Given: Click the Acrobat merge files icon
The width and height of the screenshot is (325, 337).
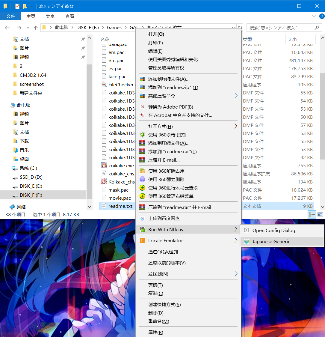Looking at the screenshot, I should pyautogui.click(x=142, y=115).
